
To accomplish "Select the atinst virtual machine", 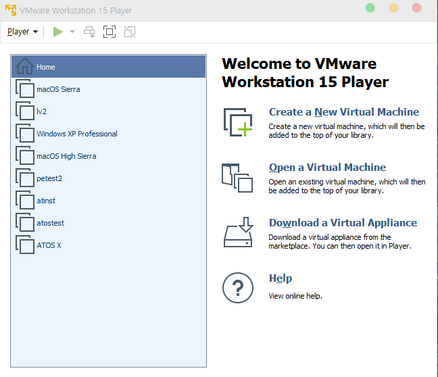I will 108,201.
